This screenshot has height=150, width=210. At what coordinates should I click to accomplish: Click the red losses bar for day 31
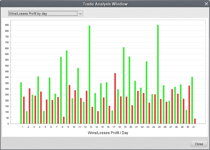[x=195, y=121]
